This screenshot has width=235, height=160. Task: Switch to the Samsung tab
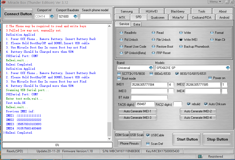(127, 11)
